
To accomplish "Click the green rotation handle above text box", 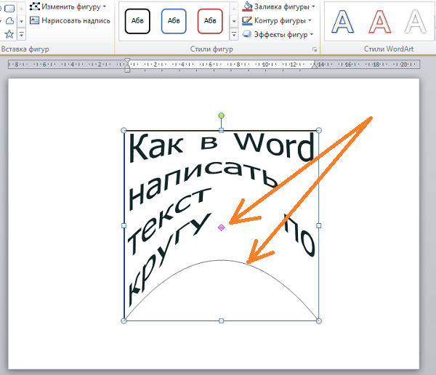I will pos(221,116).
